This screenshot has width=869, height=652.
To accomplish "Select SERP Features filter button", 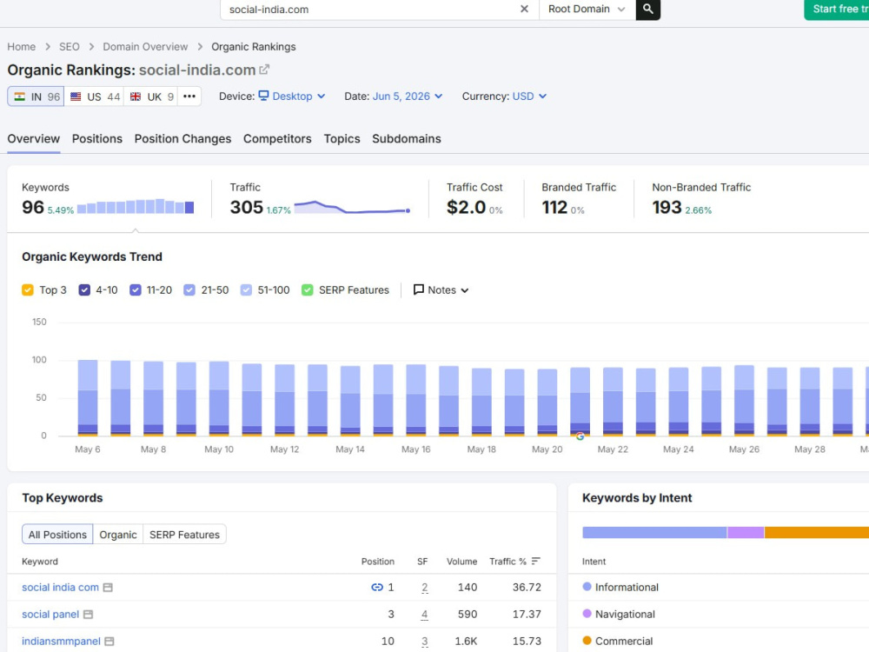I will [184, 535].
